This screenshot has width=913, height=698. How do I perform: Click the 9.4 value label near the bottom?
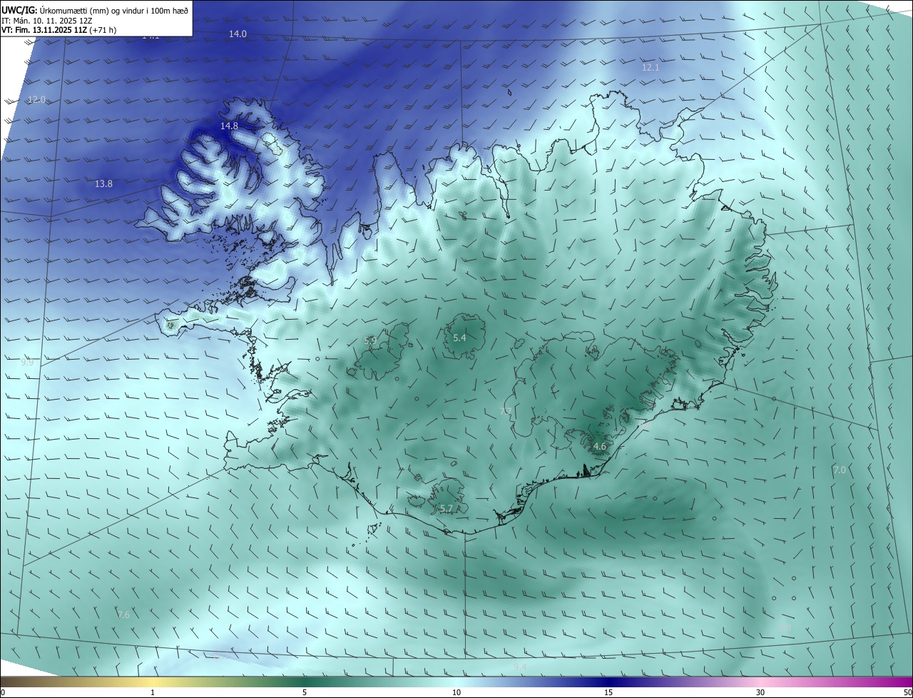tap(521, 667)
